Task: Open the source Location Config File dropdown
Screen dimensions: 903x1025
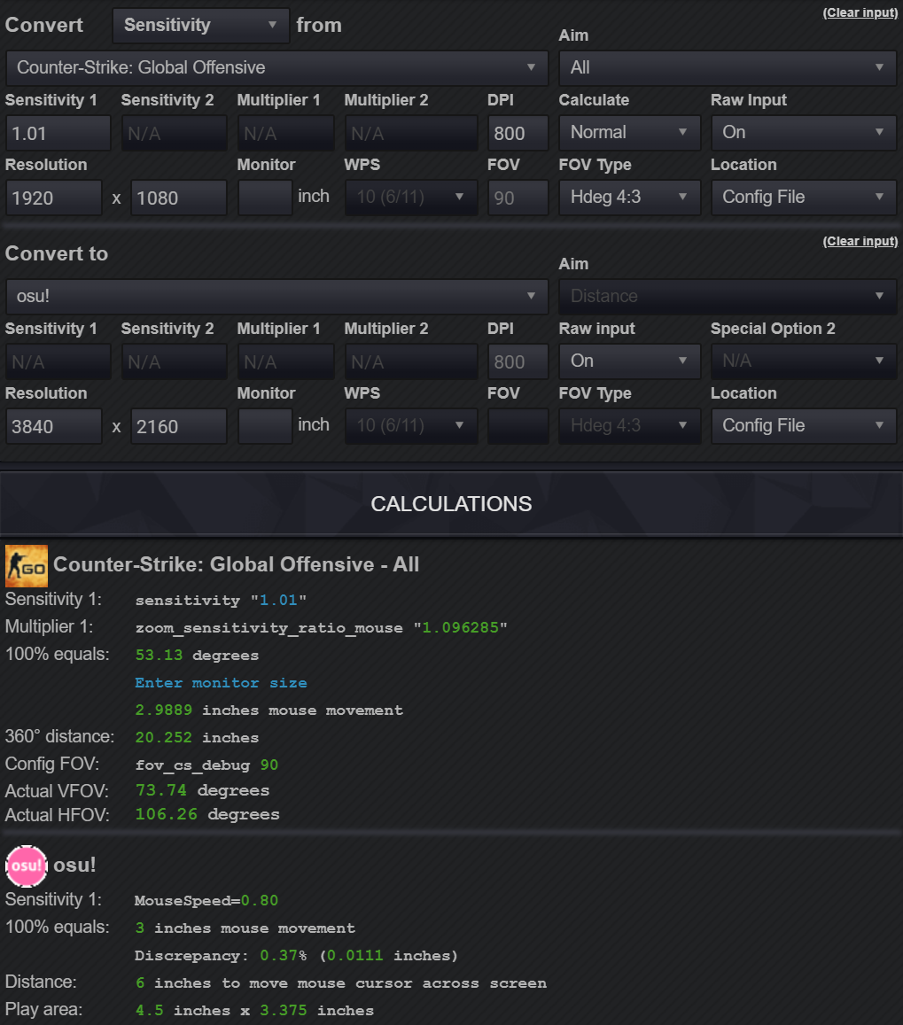Action: [804, 198]
